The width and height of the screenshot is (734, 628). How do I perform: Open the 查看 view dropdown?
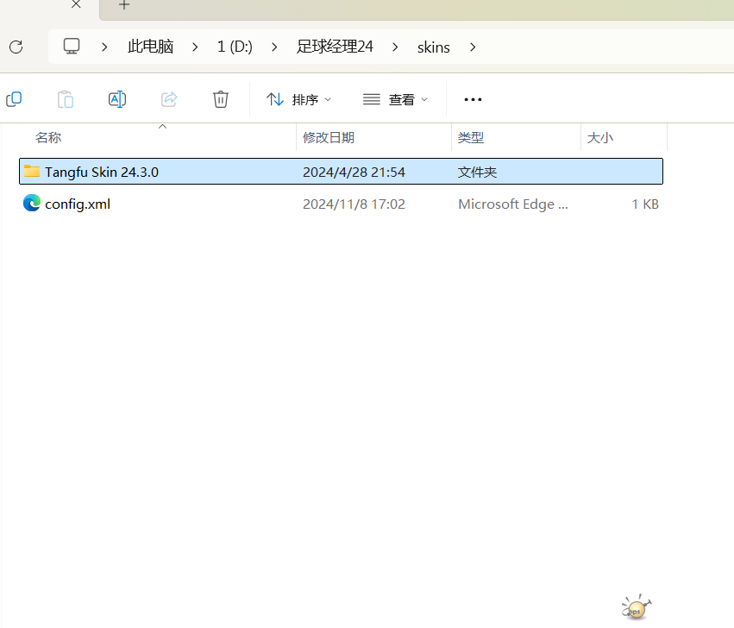coord(395,99)
